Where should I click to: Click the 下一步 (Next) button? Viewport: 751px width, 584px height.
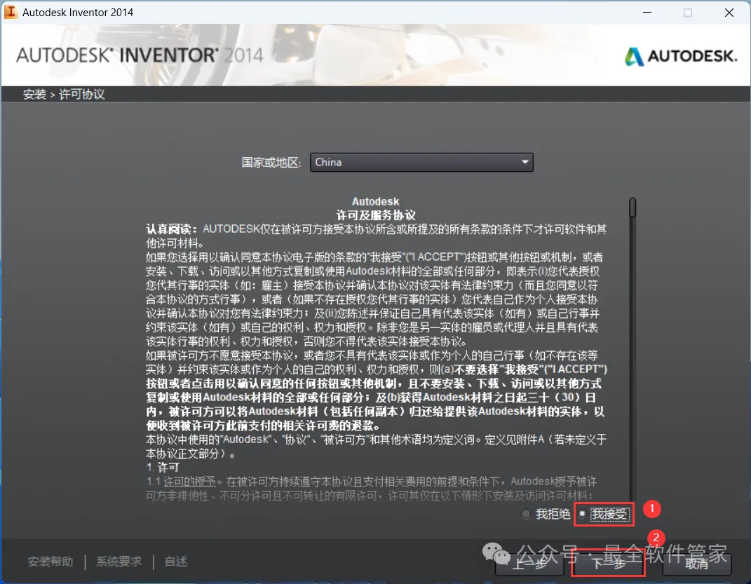pyautogui.click(x=609, y=564)
